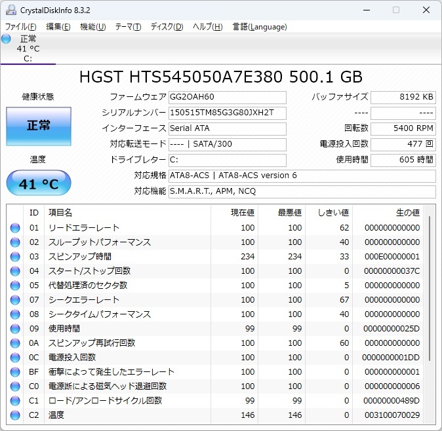Click raw value 00000000489D
This screenshot has height=431, width=442.
[392, 401]
